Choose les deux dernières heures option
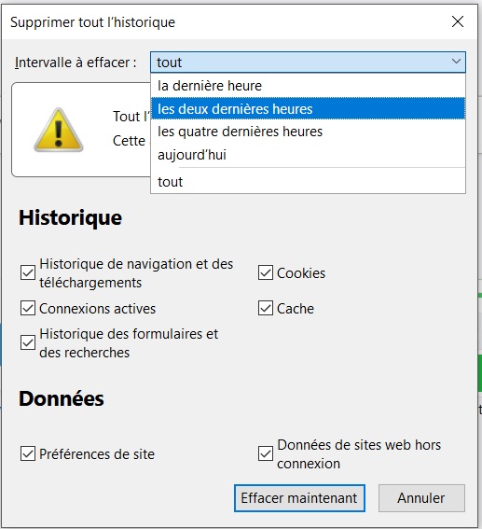This screenshot has width=482, height=529. tap(308, 108)
